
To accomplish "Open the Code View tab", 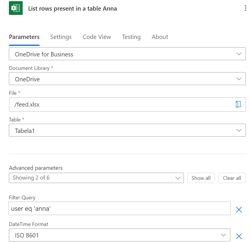I will (97, 37).
